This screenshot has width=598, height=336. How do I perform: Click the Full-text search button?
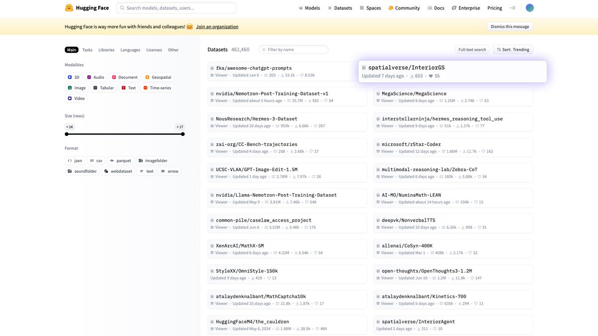[x=472, y=50]
